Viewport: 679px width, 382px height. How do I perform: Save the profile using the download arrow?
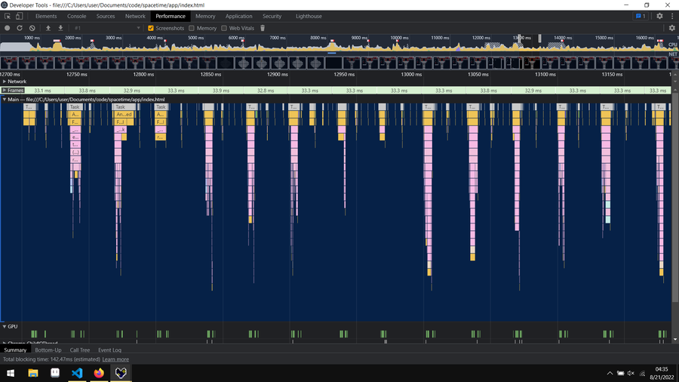click(60, 28)
